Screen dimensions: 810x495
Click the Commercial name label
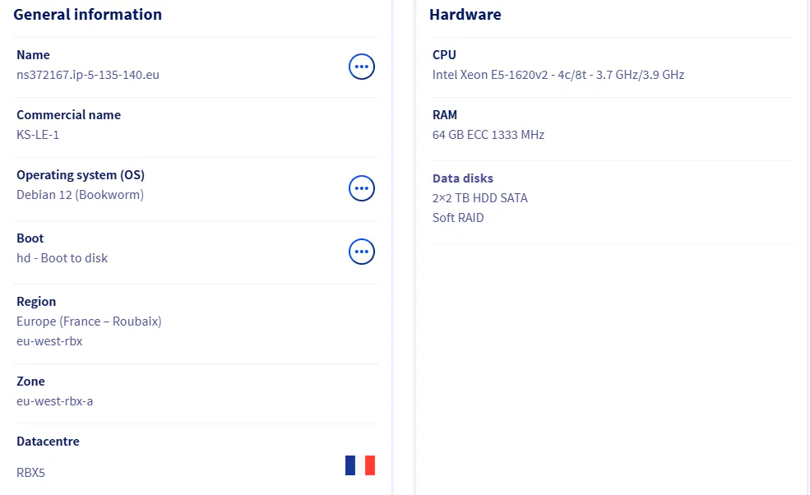tap(68, 115)
